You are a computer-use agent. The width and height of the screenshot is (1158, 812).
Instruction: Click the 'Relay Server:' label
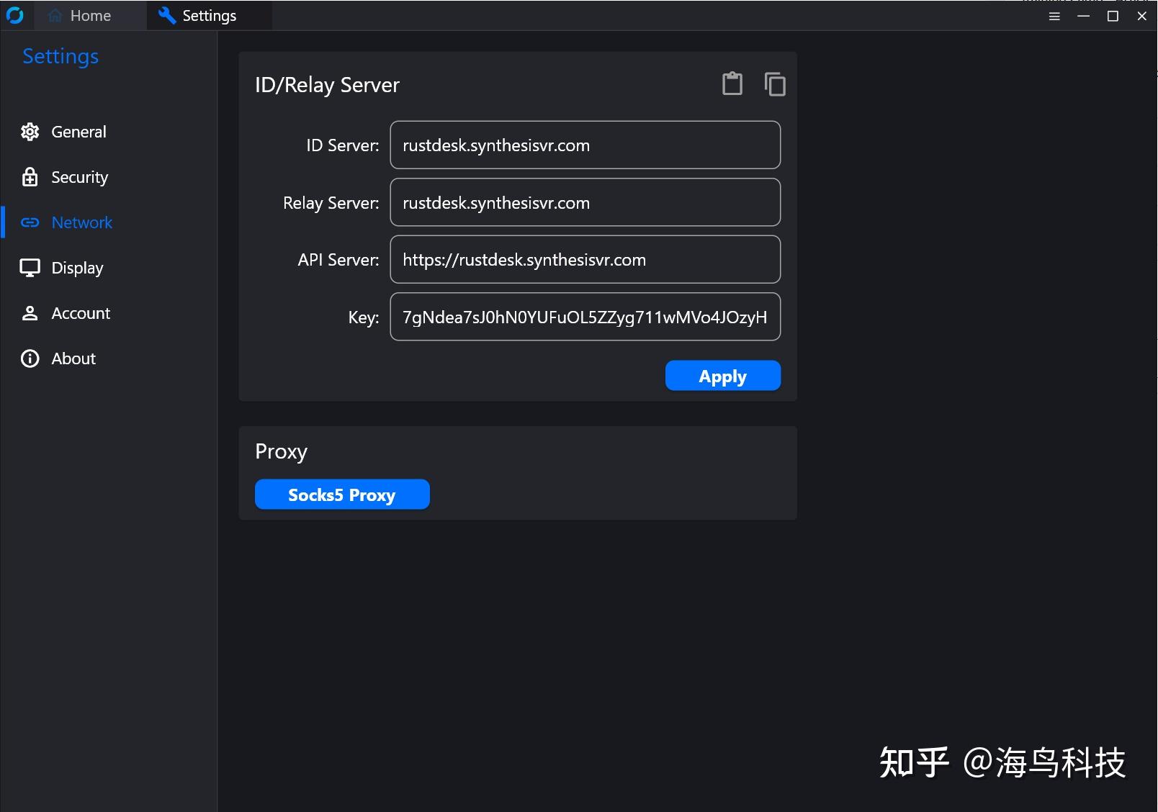(x=331, y=203)
